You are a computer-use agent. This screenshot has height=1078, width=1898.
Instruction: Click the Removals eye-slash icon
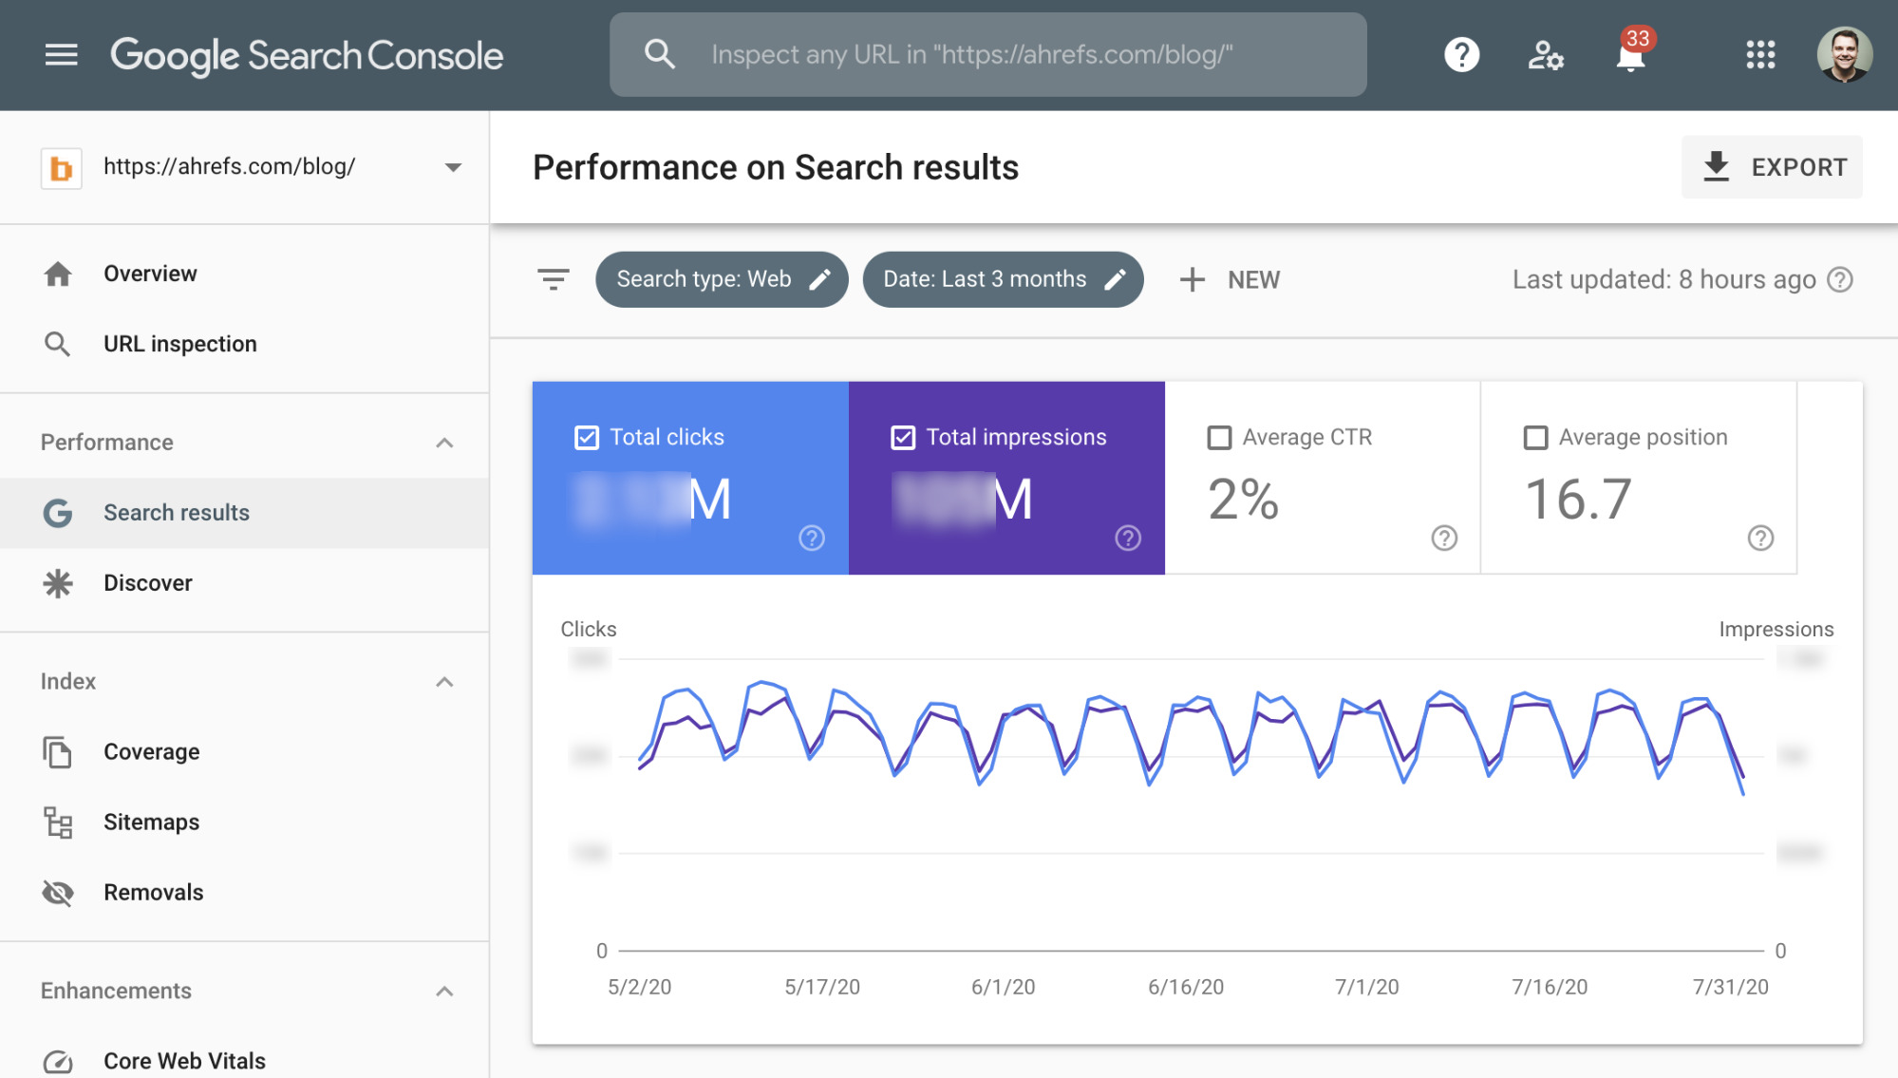coord(58,892)
